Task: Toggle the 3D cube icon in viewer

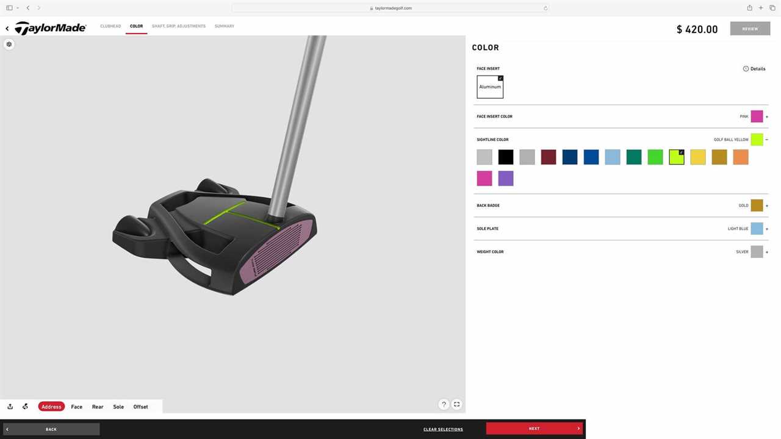Action: click(x=9, y=45)
